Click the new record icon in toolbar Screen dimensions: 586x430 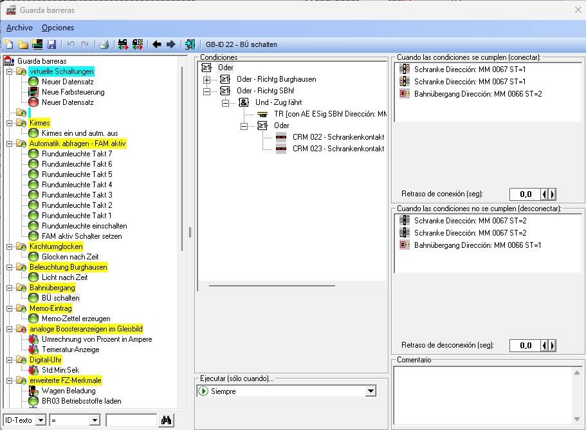point(8,44)
